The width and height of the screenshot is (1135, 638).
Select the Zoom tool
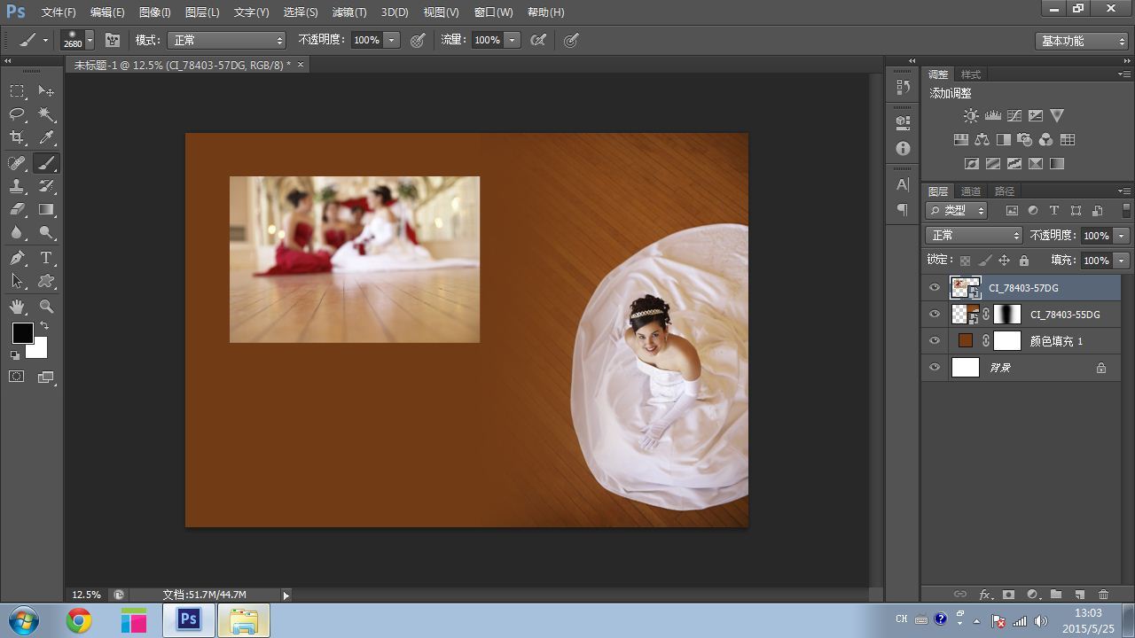[x=46, y=307]
